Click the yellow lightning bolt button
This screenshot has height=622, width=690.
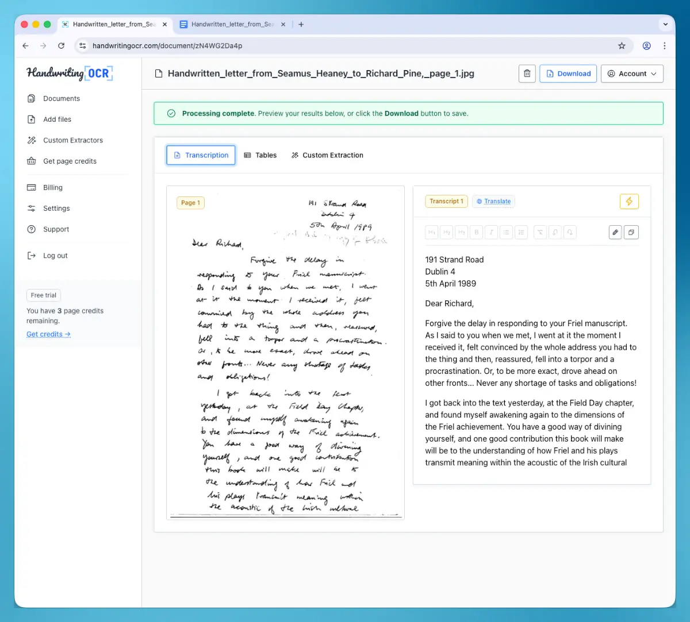pos(629,202)
